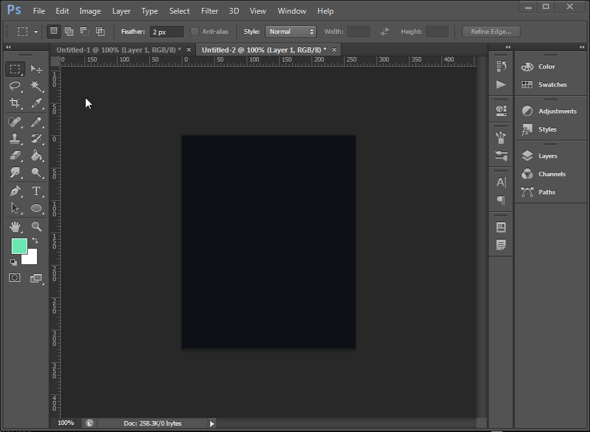Toggle Quick Mask mode
The width and height of the screenshot is (590, 432).
click(16, 277)
